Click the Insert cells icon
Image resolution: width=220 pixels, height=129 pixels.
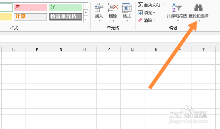pos(99,8)
